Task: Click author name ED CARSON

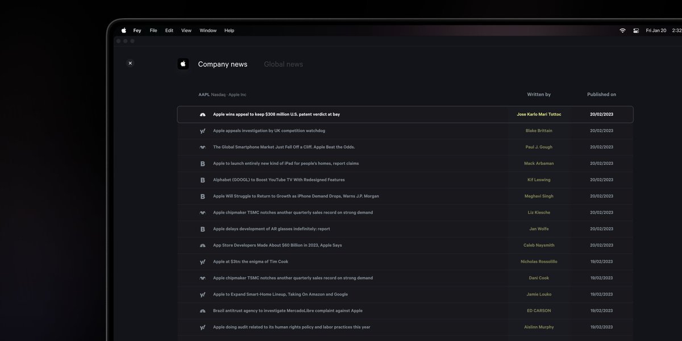Action: [539, 311]
